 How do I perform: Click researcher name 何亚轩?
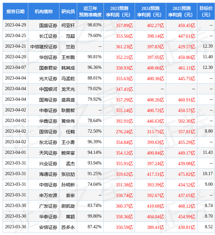coord(68,25)
